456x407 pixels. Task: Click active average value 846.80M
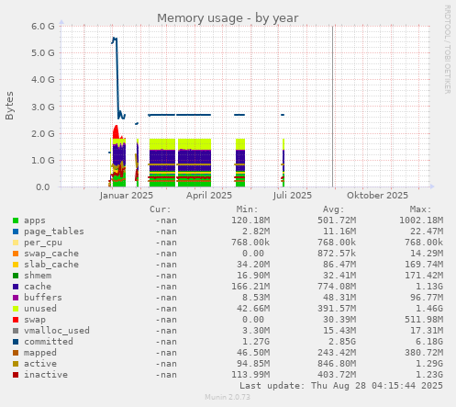pos(337,364)
